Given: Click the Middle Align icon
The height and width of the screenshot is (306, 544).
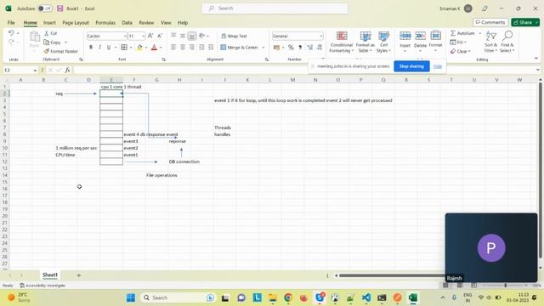Looking at the screenshot, I should (x=183, y=36).
